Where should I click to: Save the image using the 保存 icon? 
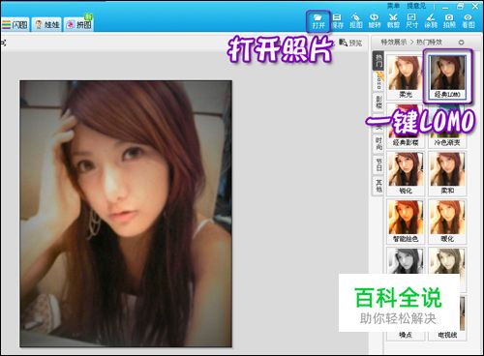coord(337,21)
